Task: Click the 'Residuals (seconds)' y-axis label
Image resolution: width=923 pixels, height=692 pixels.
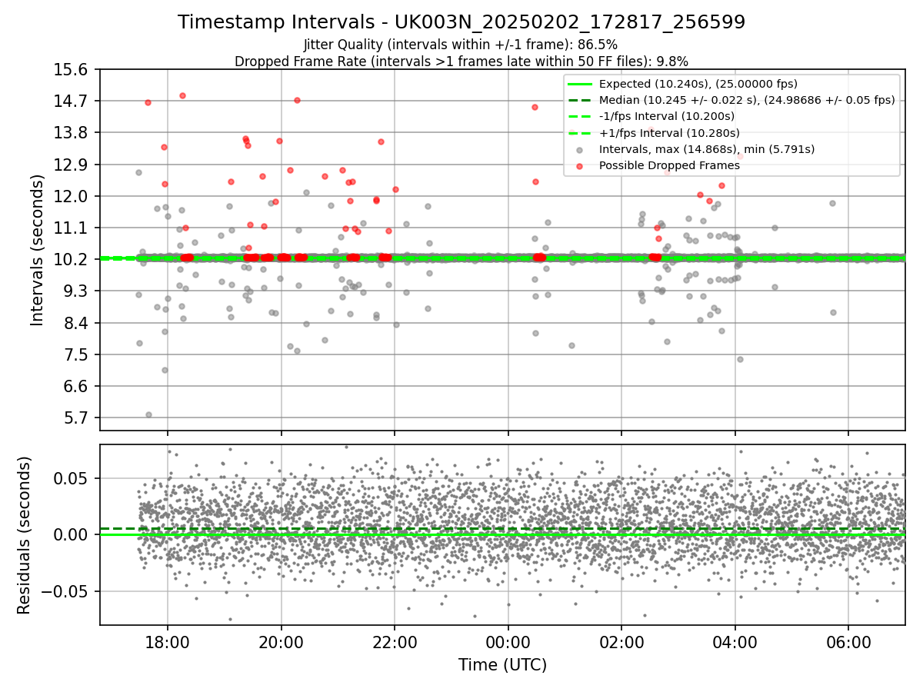Action: point(24,535)
